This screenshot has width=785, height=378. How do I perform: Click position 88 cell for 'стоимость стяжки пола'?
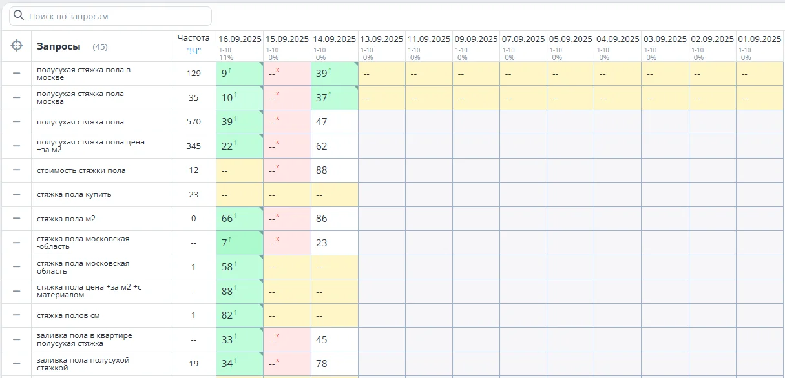click(x=334, y=170)
